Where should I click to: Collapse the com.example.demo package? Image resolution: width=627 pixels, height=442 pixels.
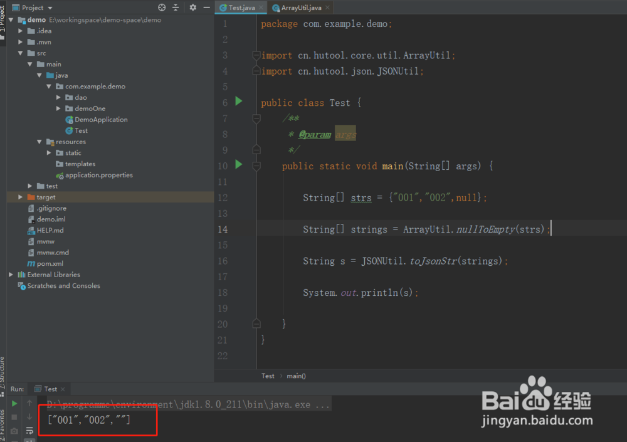(49, 86)
